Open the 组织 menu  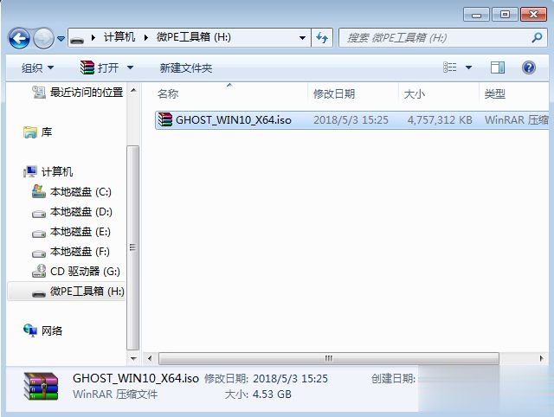[37, 67]
